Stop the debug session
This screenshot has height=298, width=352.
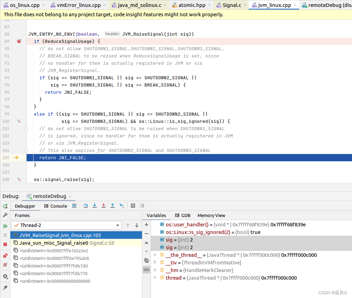click(x=5, y=244)
